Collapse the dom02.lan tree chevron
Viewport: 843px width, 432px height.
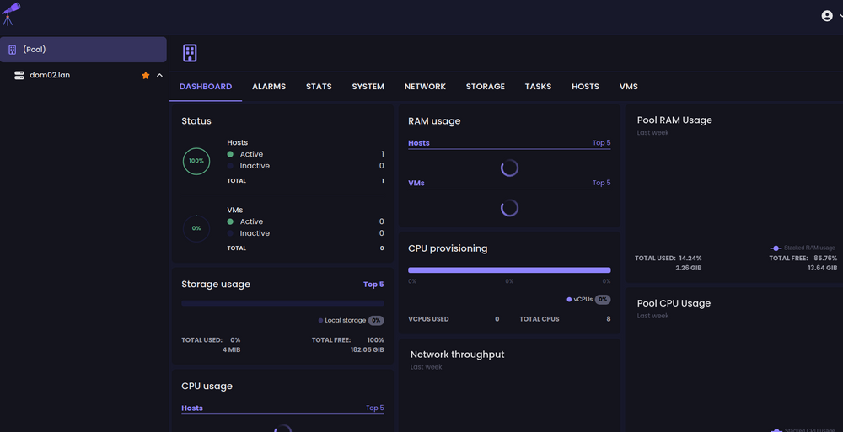pyautogui.click(x=159, y=76)
